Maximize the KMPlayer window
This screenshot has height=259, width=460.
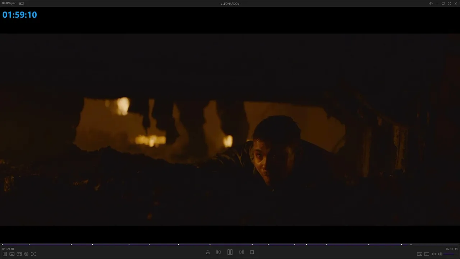click(x=443, y=3)
